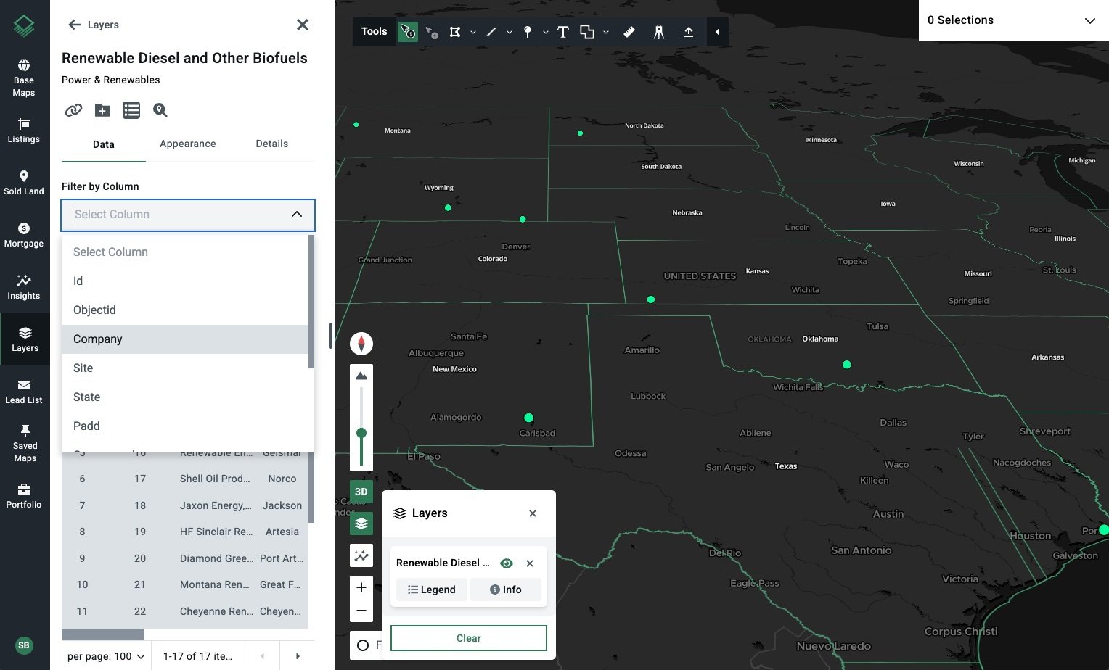Image resolution: width=1109 pixels, height=670 pixels.
Task: Open the per page 100 dropdown
Action: point(106,656)
